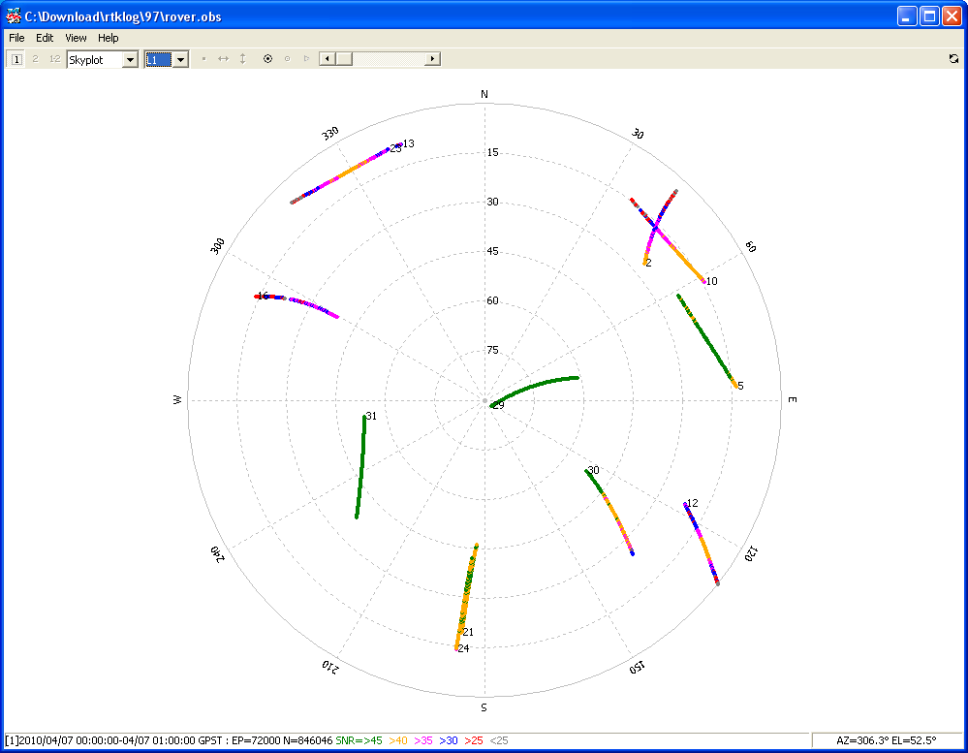The height and width of the screenshot is (753, 968).
Task: Select solution 1 toolbar button
Action: pos(16,59)
